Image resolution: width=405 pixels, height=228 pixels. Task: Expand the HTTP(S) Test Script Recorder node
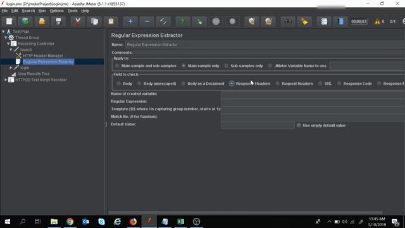pyautogui.click(x=6, y=80)
